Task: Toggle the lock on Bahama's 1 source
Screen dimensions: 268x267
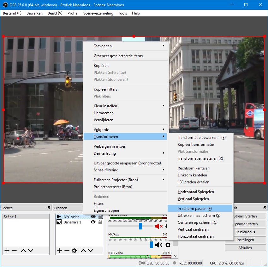Action: point(100,222)
